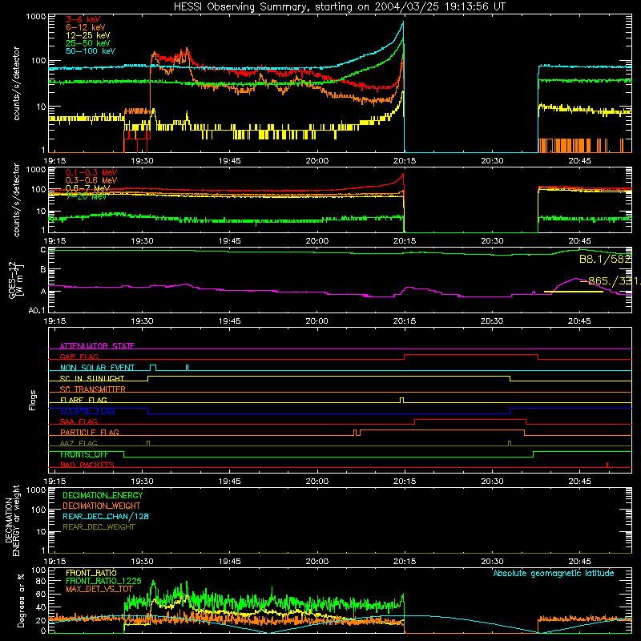Click the 19:45 tick label under GOES panel
This screenshot has width=641, height=641.
tap(229, 321)
